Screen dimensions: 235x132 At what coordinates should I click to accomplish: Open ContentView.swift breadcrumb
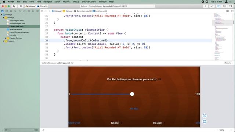(82, 11)
